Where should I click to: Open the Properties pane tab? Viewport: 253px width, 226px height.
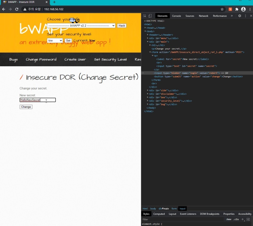coord(229,214)
